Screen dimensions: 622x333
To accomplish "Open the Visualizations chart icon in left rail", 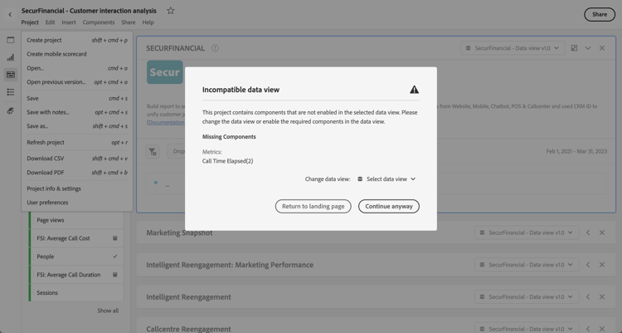I will 11,57.
